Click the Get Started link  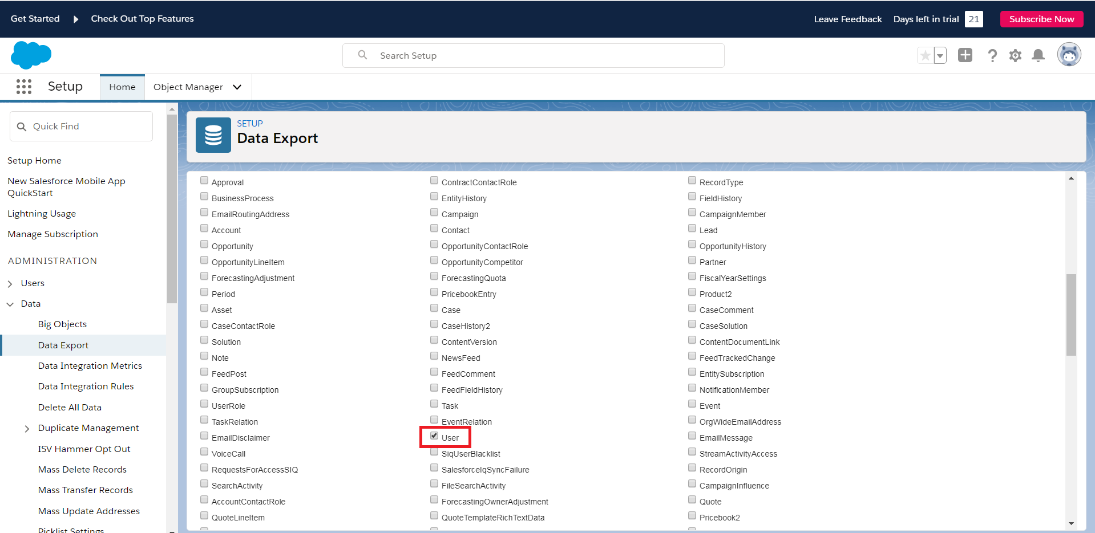tap(35, 19)
